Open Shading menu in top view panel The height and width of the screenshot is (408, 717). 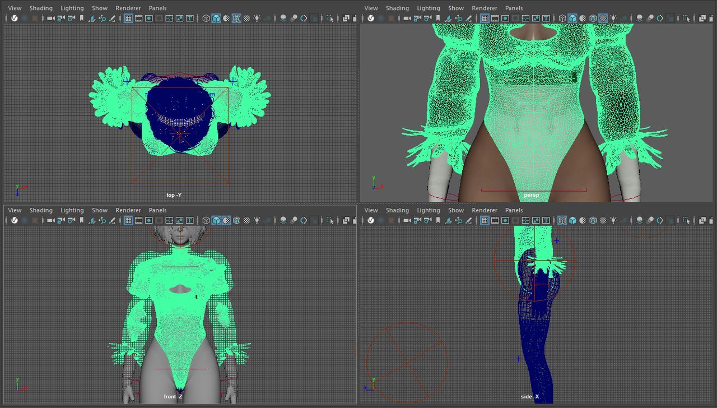coord(41,8)
